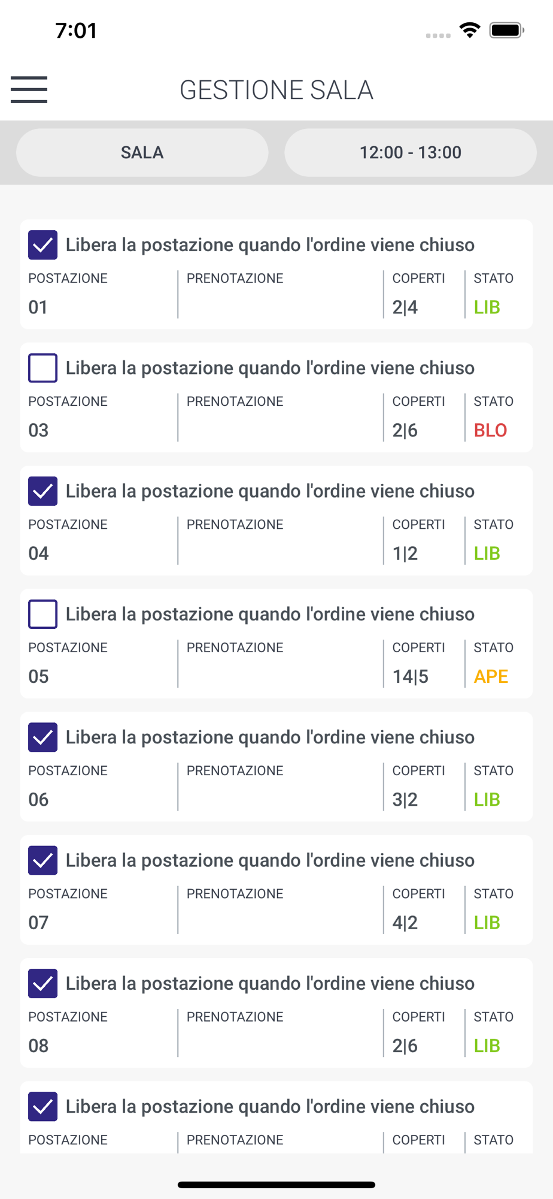Check the checkbox for postazione 03
Viewport: 553px width, 1199px height.
[43, 368]
